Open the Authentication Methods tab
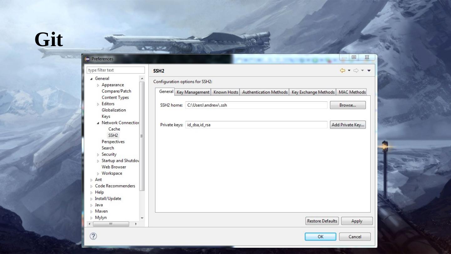The width and height of the screenshot is (451, 254). click(265, 92)
